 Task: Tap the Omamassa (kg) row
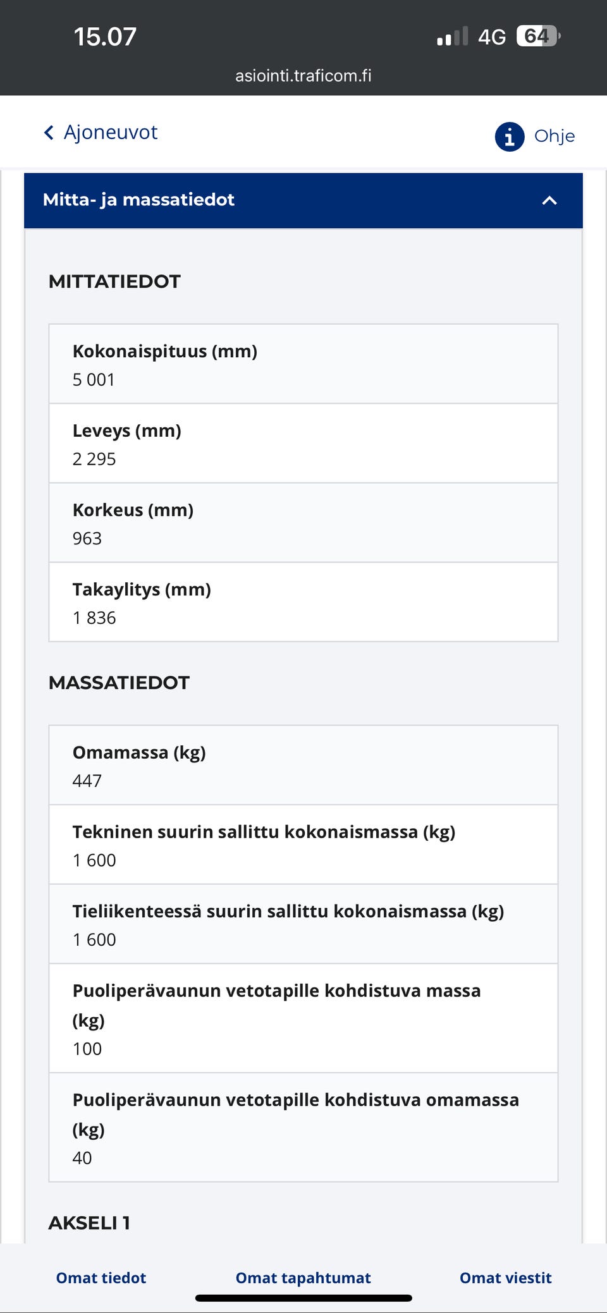[303, 766]
